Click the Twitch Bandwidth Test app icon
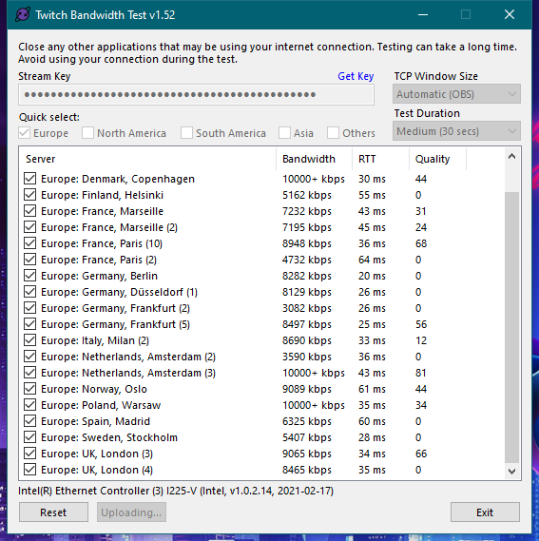539x541 pixels. tap(23, 15)
